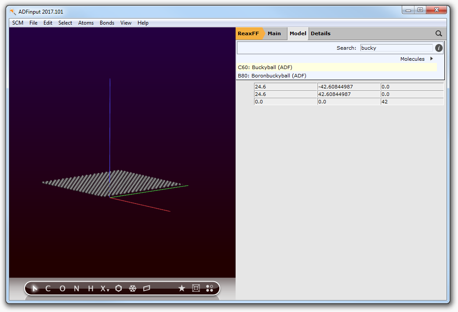Open the Select menu
Screen dimensions: 458x312
[65, 23]
